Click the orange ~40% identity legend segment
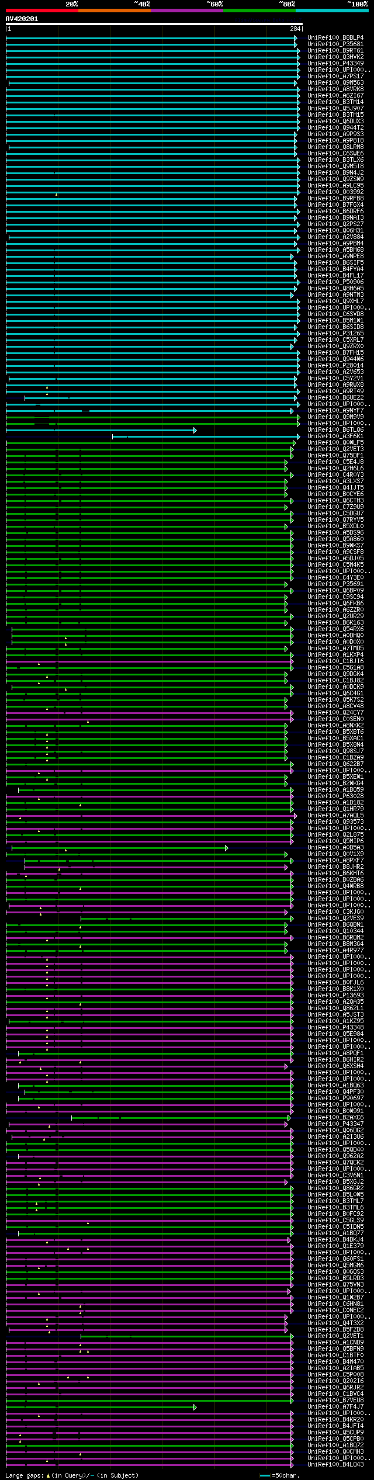The width and height of the screenshot is (374, 1480). [x=114, y=11]
